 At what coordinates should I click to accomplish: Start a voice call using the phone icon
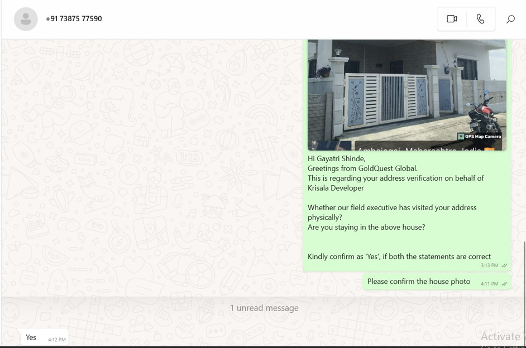[x=480, y=19]
